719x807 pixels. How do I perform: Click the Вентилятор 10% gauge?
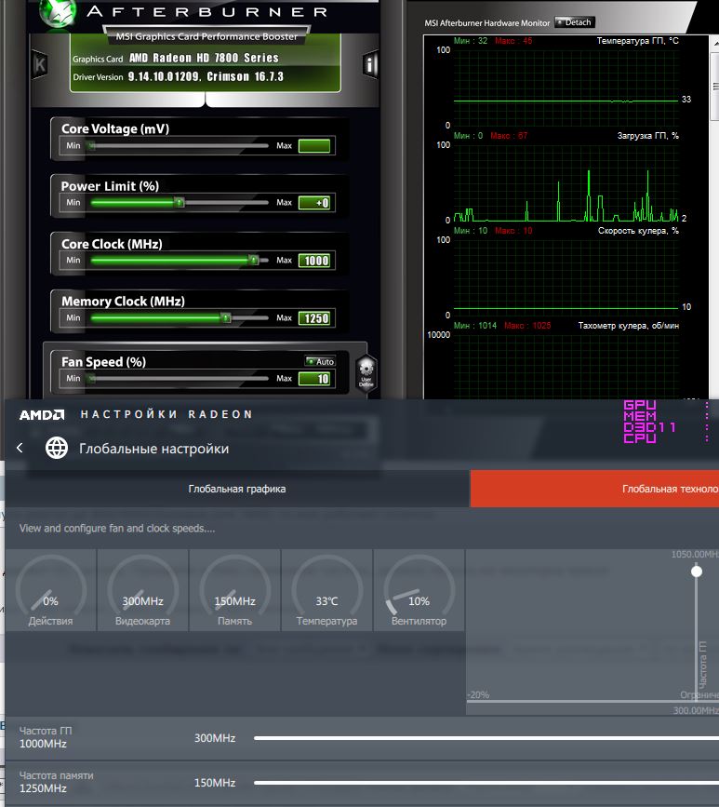tap(419, 590)
